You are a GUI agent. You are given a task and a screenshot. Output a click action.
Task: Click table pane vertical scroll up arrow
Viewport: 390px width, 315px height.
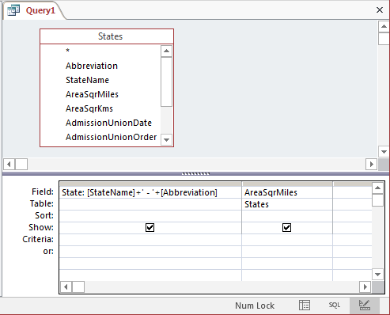coord(384,27)
